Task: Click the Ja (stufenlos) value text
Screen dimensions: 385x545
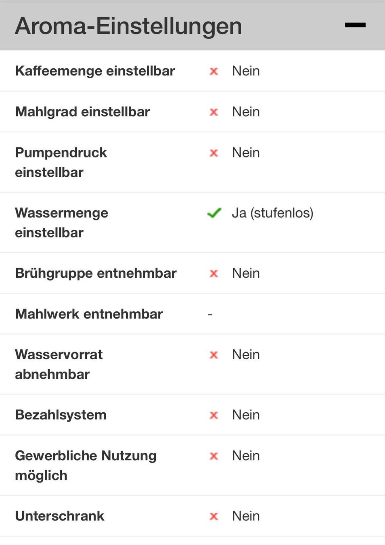Action: click(x=272, y=213)
